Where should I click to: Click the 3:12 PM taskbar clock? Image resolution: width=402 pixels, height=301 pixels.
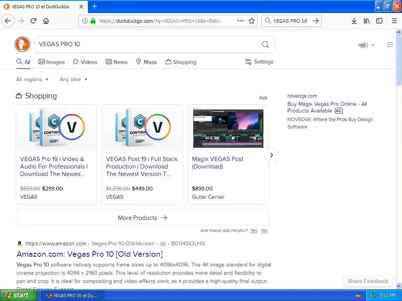tap(387, 295)
